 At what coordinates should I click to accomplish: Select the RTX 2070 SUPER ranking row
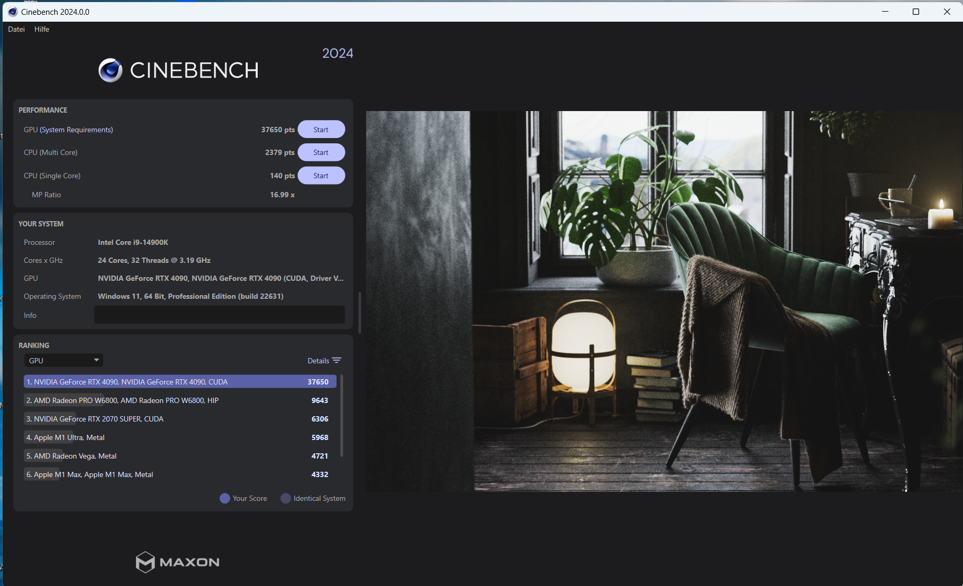(180, 419)
